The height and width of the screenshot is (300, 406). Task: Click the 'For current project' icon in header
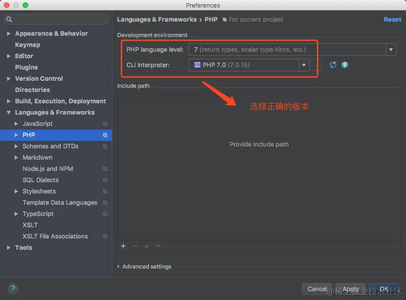[x=224, y=20]
